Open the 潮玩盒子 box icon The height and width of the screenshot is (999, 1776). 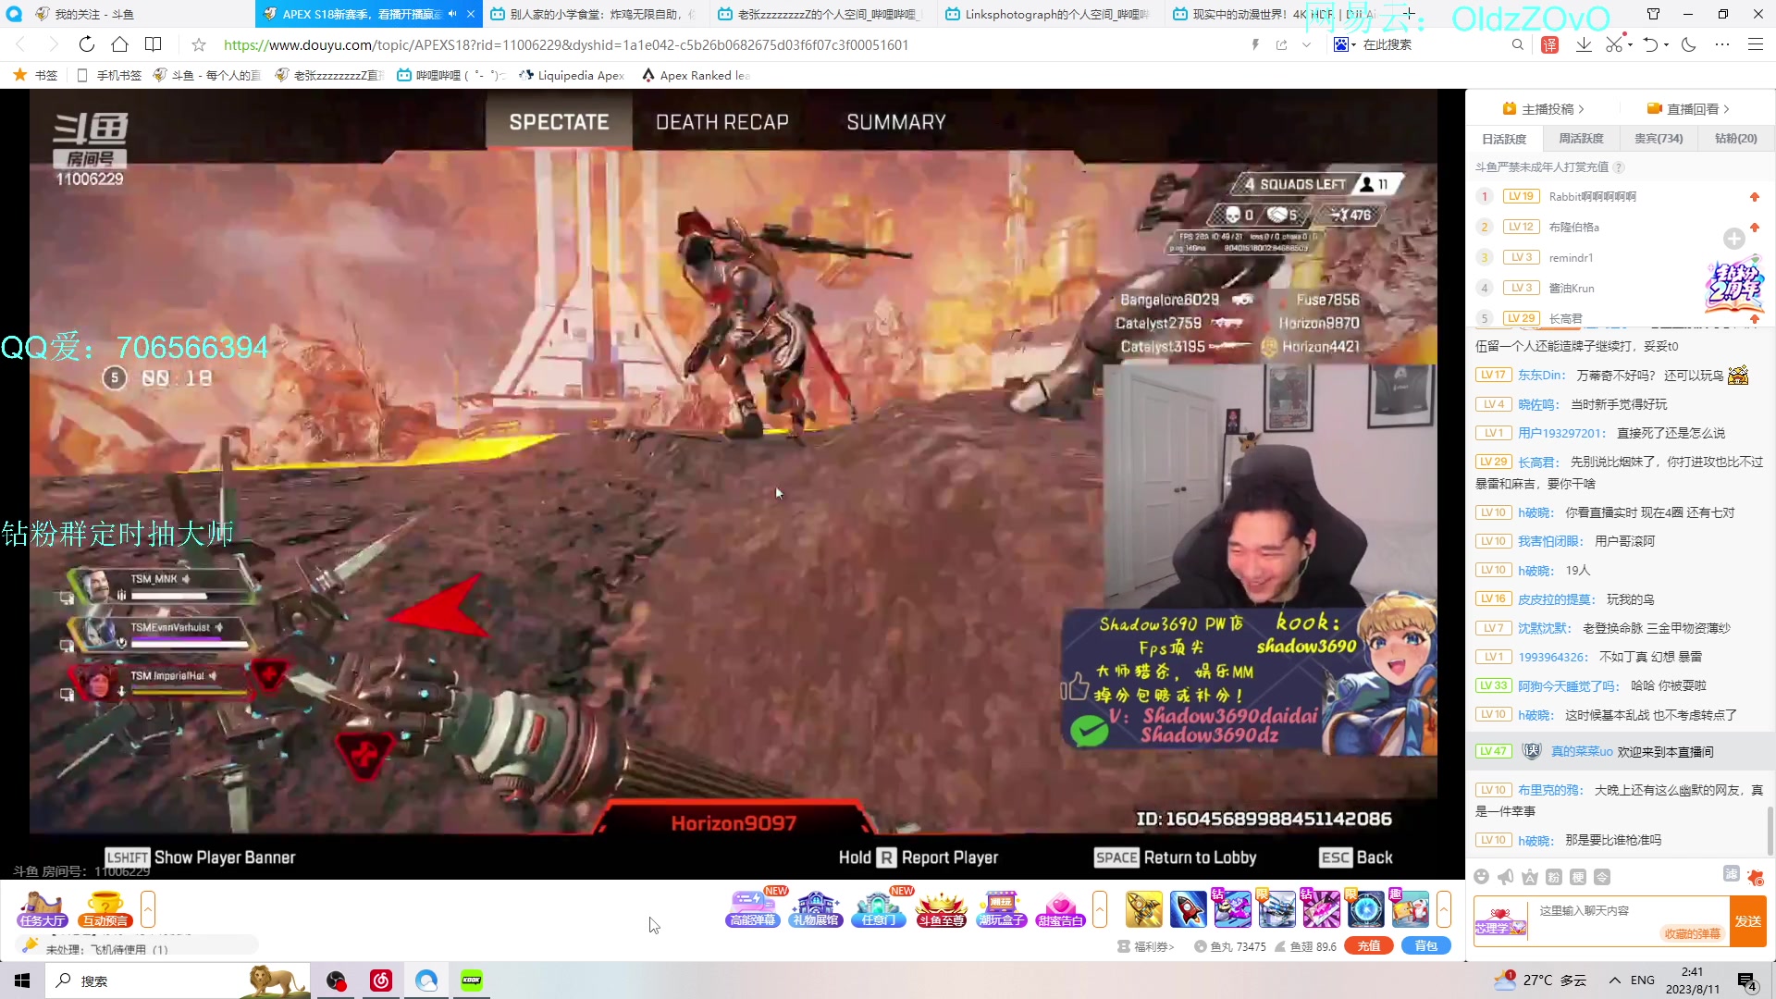(1002, 909)
